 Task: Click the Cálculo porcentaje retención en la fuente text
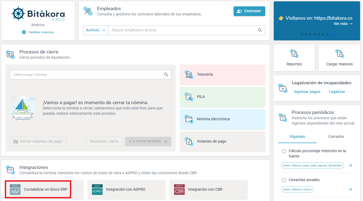[317, 153]
